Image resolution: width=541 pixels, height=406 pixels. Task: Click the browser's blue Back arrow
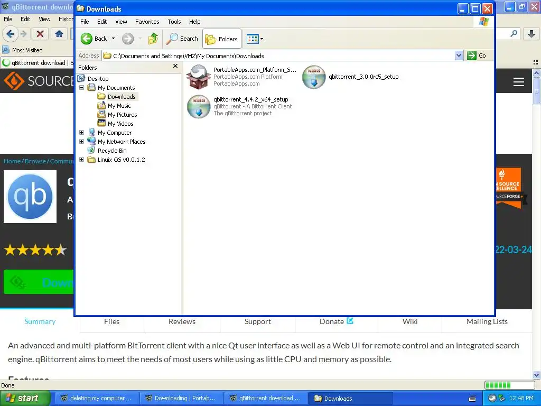11,34
